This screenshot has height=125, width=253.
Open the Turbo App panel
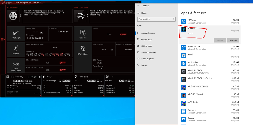coord(83,33)
